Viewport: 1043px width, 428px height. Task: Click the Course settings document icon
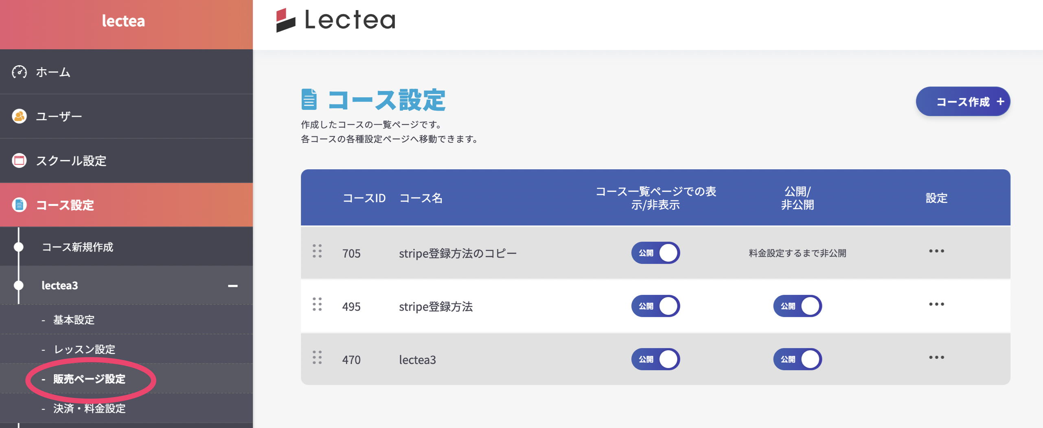(19, 205)
